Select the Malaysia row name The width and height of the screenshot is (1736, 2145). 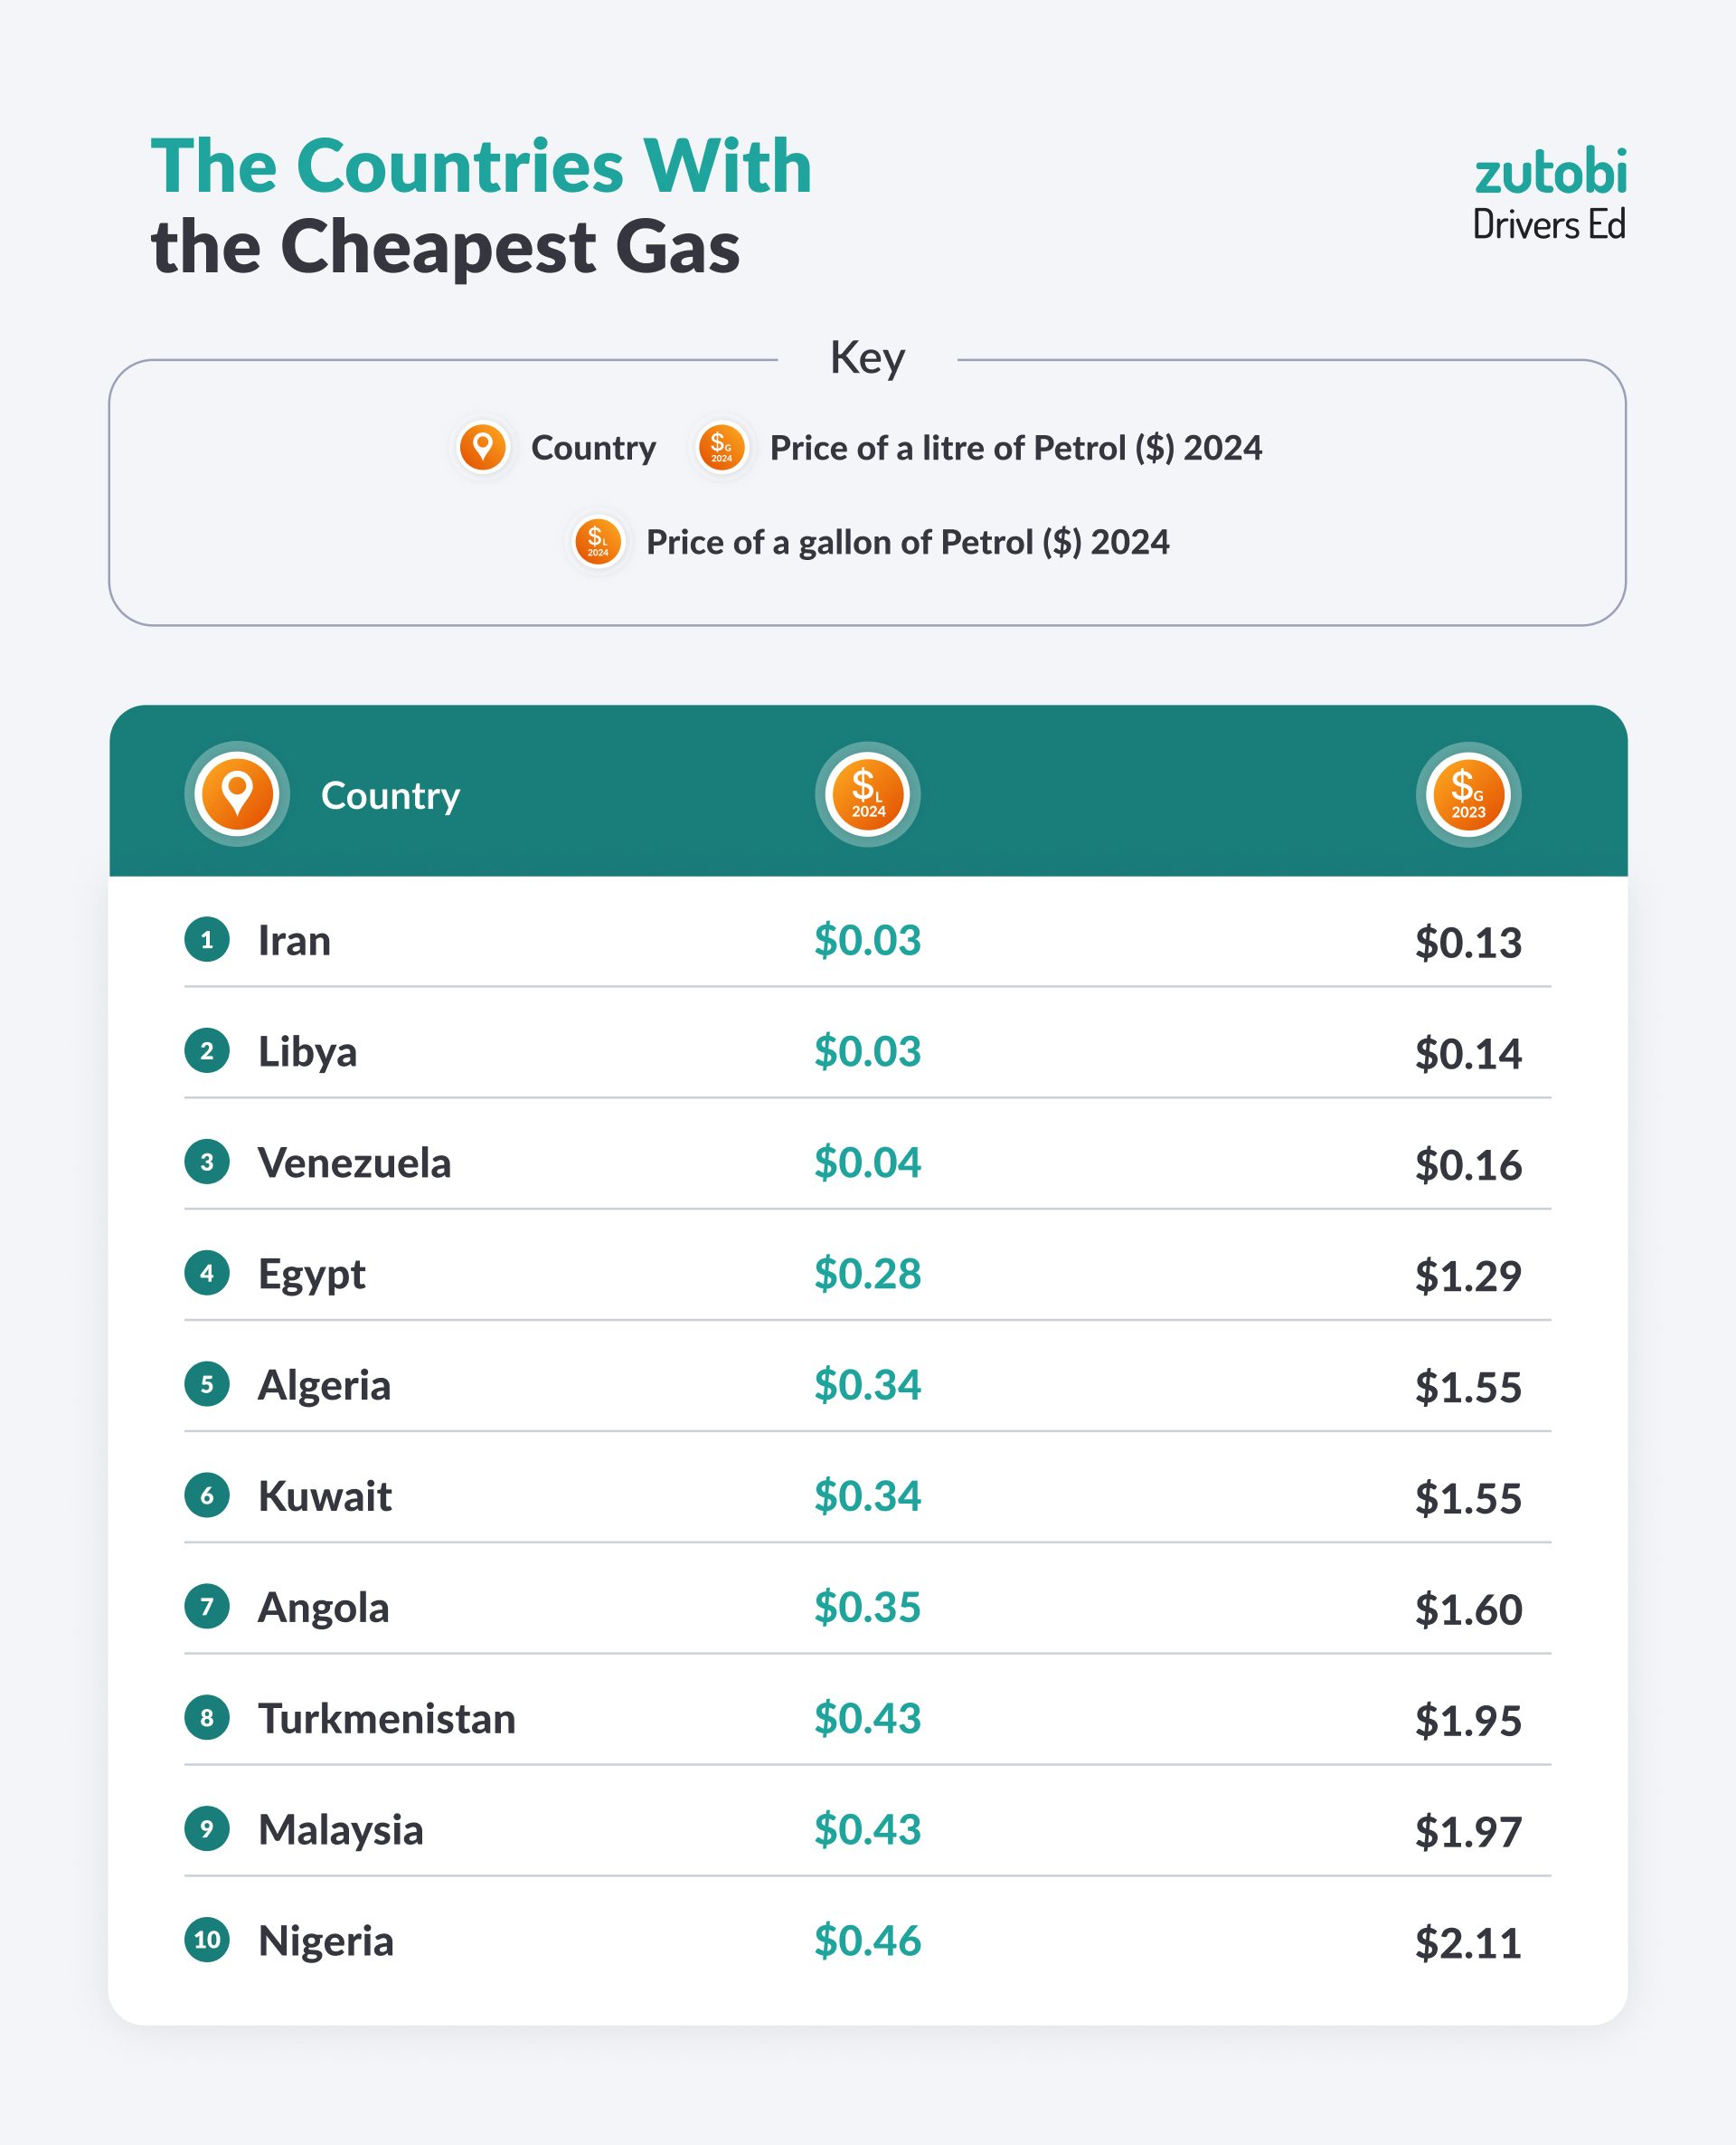click(340, 1830)
